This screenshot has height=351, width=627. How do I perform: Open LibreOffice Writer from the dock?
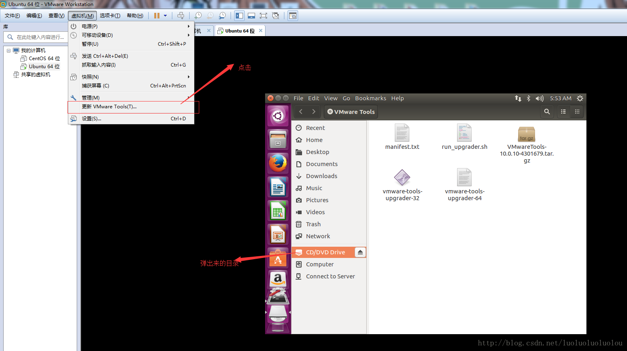click(278, 187)
